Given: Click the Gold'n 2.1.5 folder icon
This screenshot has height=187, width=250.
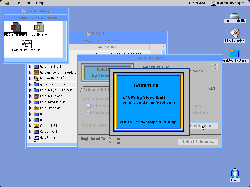Looking at the screenshot, I should click(37, 66).
